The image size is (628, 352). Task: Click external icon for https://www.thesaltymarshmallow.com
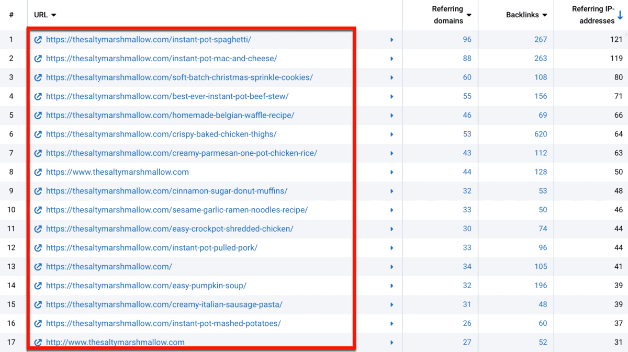coord(38,172)
